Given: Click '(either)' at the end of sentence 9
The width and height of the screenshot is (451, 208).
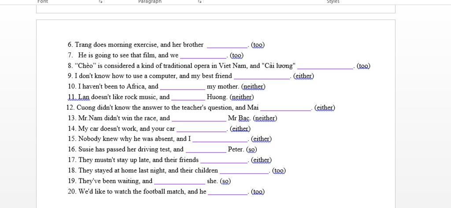Looking at the screenshot, I should pyautogui.click(x=304, y=76).
